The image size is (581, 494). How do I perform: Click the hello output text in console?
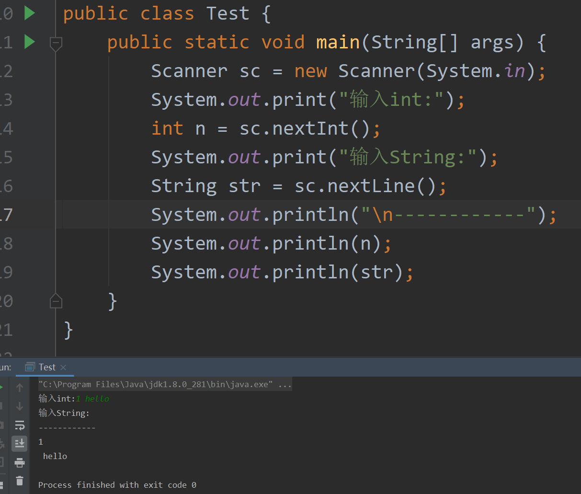[55, 456]
